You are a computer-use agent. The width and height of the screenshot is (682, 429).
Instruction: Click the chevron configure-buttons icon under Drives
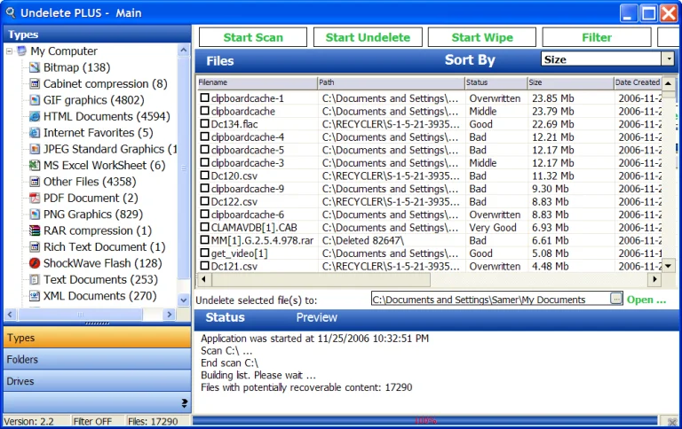pyautogui.click(x=185, y=403)
